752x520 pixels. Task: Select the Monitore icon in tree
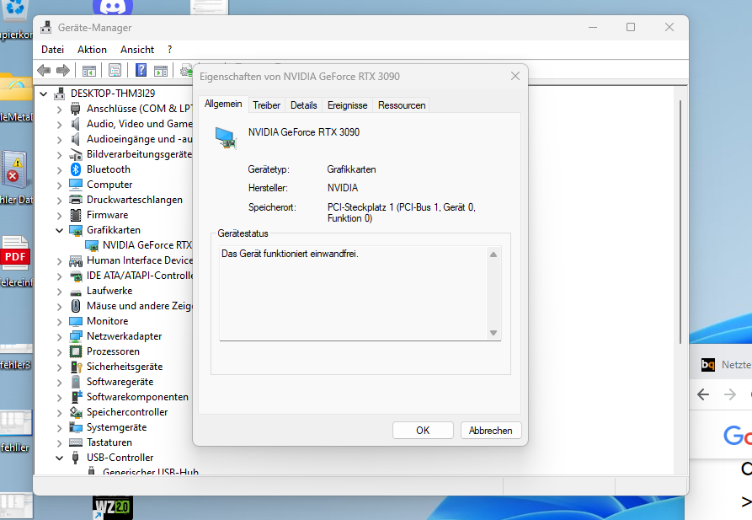[x=75, y=321]
